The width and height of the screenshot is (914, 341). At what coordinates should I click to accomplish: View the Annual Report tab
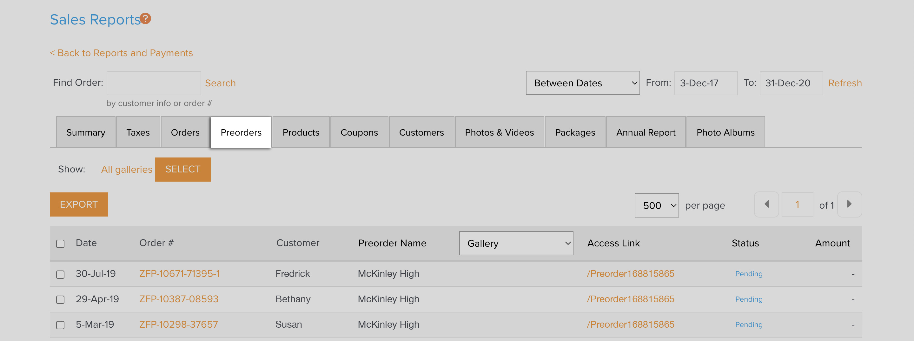coord(646,132)
